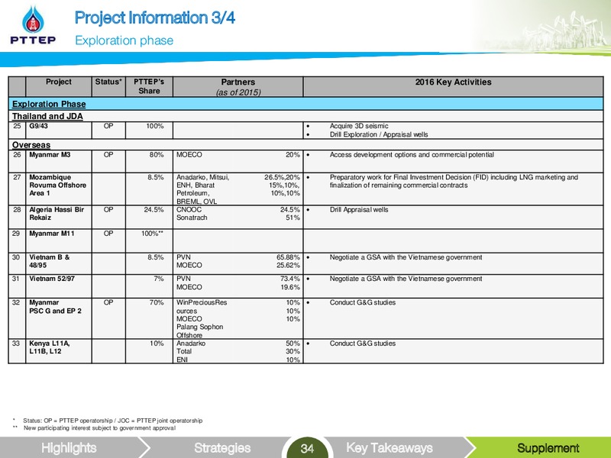Click 'Anadarko, Mitsui,' in the Mozambique row
Screen dimensions: 611x458
click(203, 177)
